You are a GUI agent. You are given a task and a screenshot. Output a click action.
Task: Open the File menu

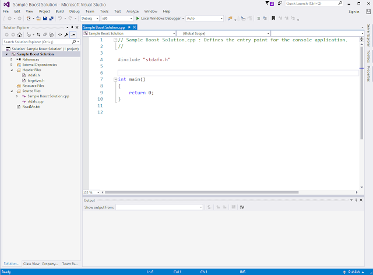6,11
